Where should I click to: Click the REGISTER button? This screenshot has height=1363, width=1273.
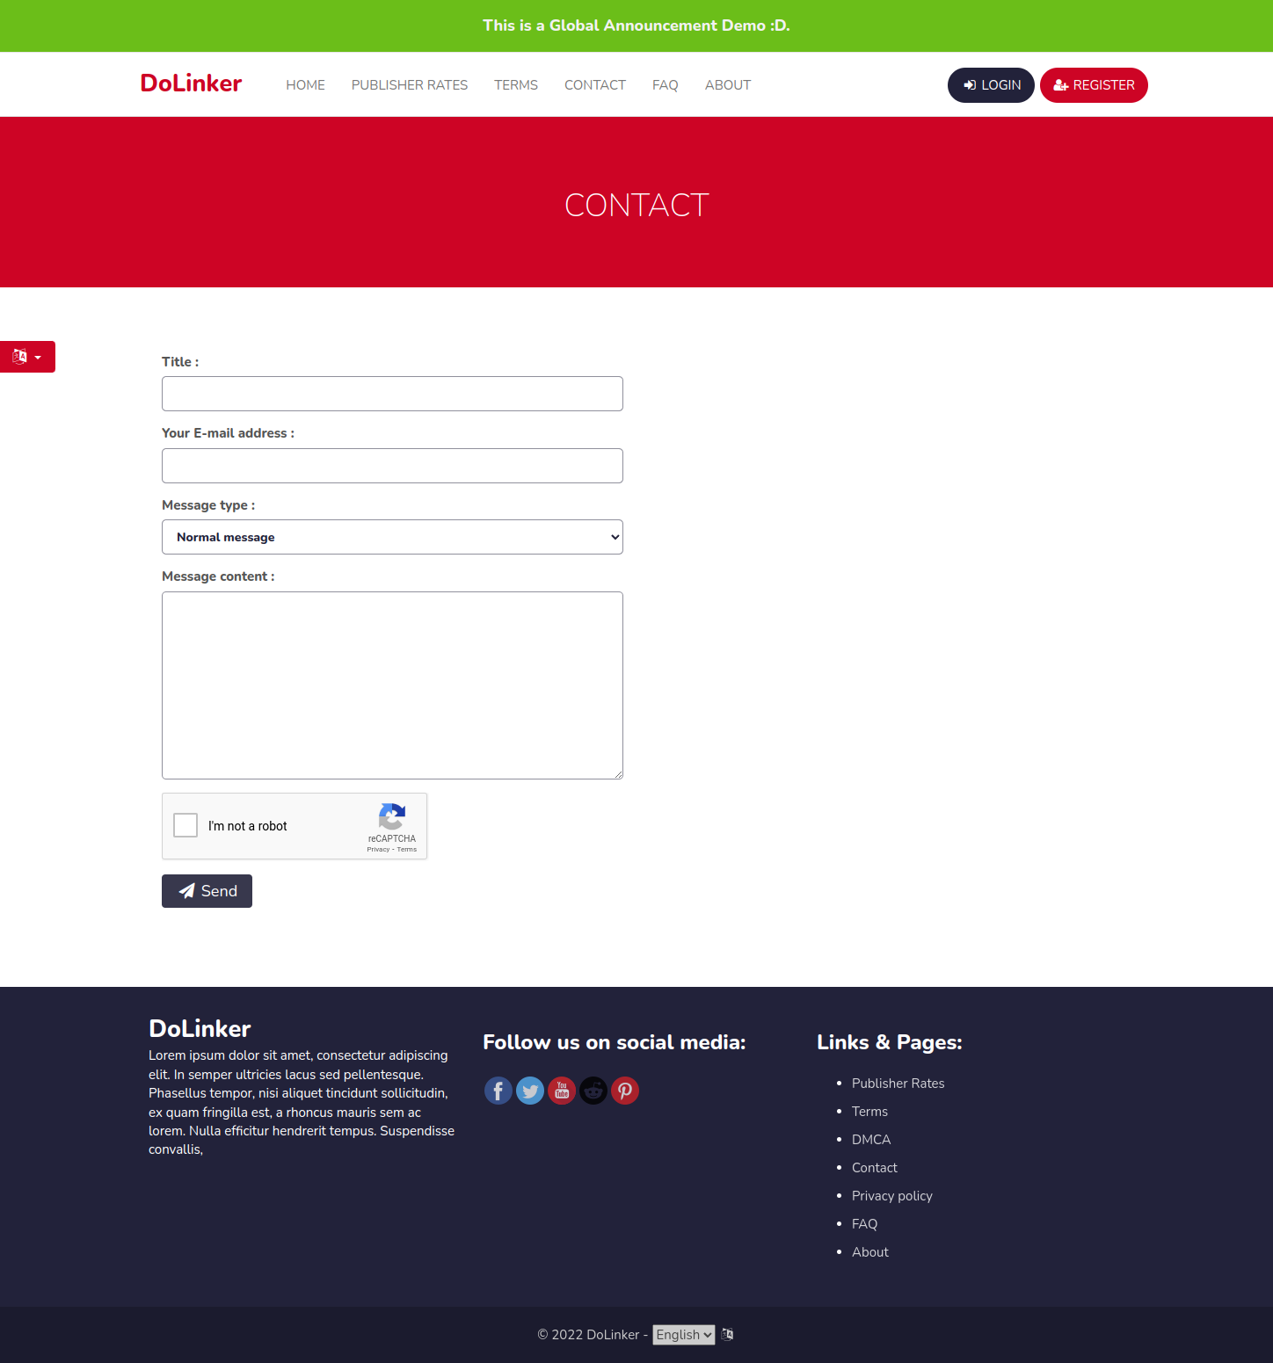point(1094,84)
